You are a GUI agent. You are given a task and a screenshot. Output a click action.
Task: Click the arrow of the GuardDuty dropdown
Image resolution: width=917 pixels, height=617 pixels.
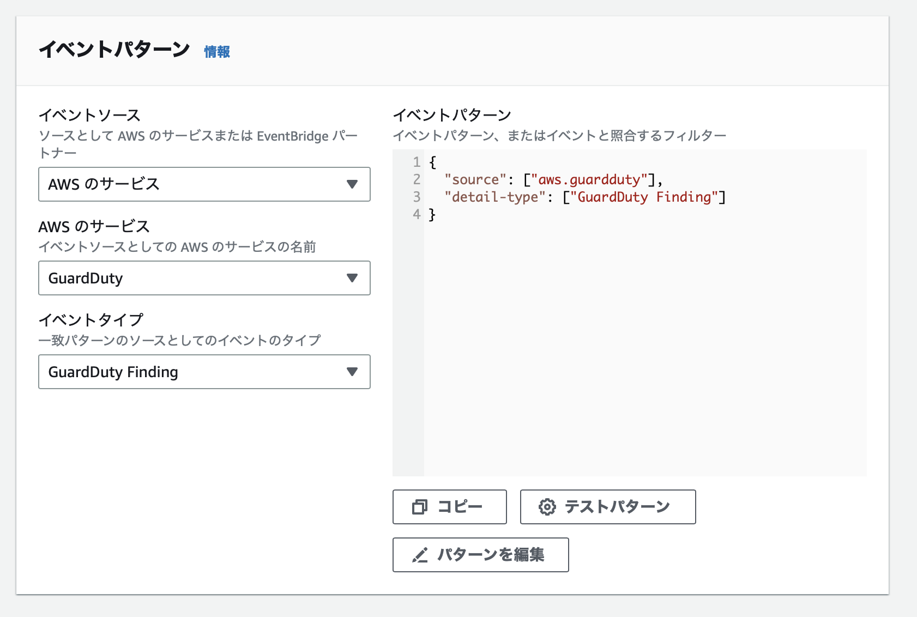pos(352,278)
